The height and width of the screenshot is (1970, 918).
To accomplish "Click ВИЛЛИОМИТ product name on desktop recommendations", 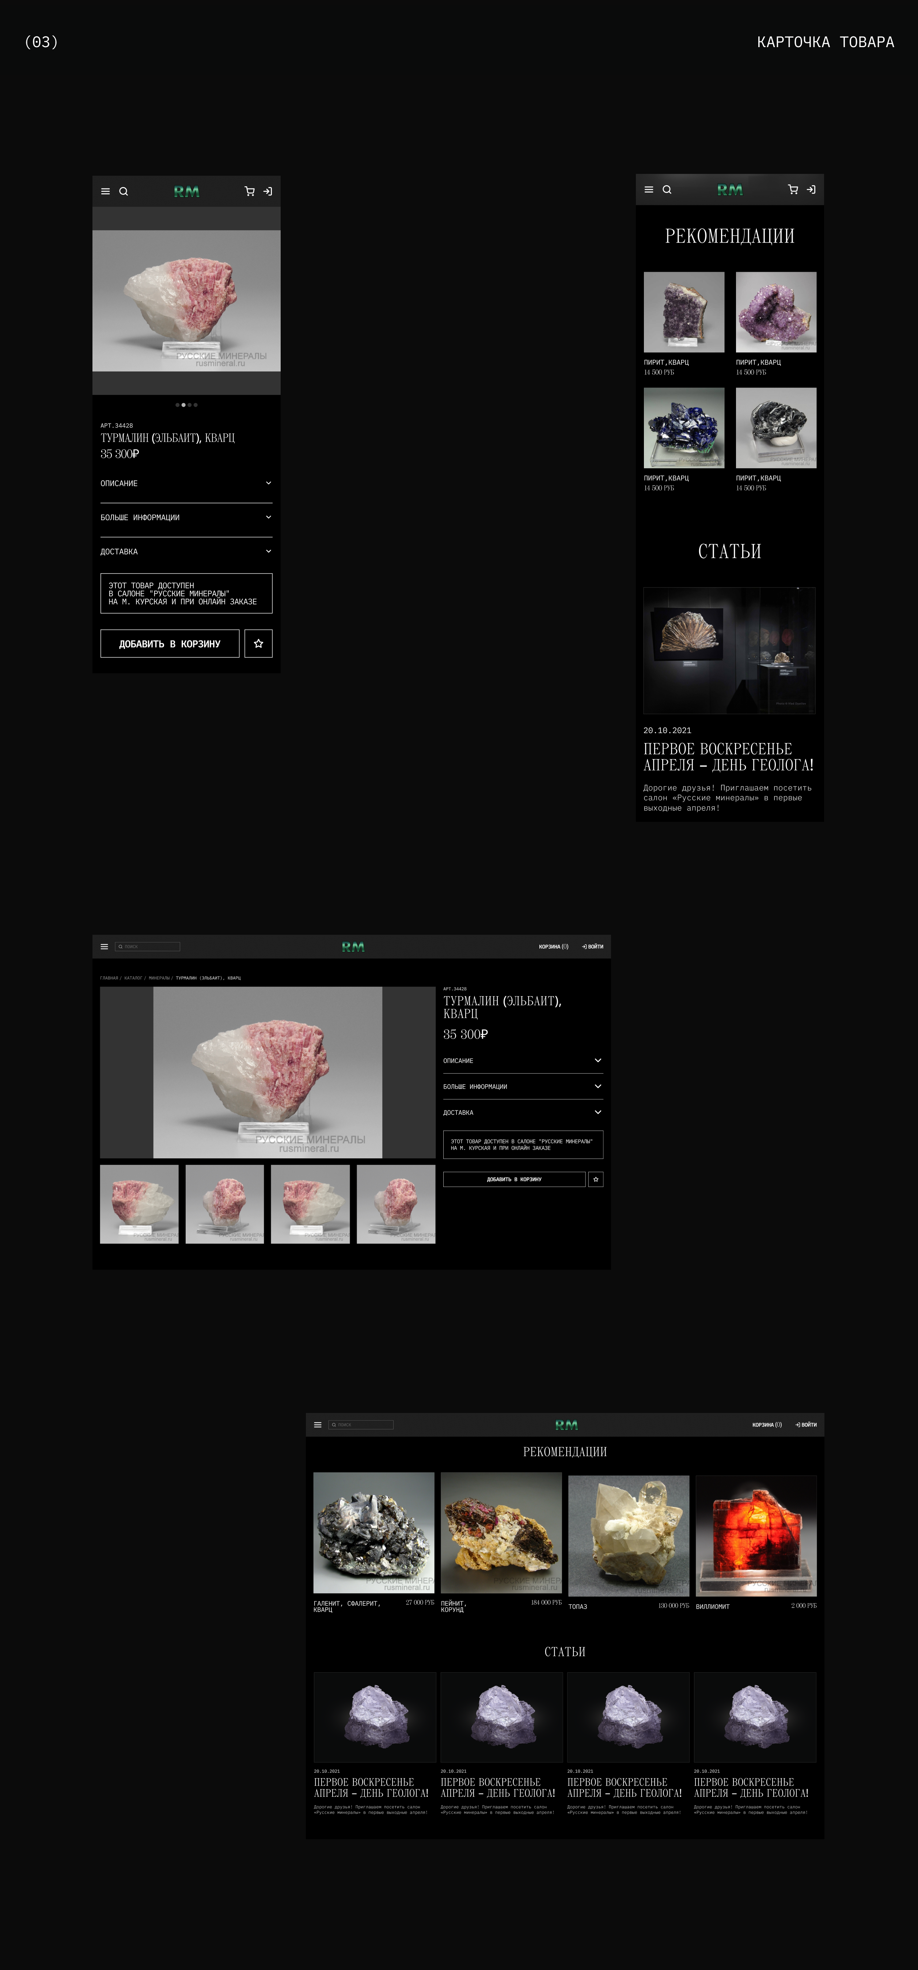I will pyautogui.click(x=713, y=1607).
